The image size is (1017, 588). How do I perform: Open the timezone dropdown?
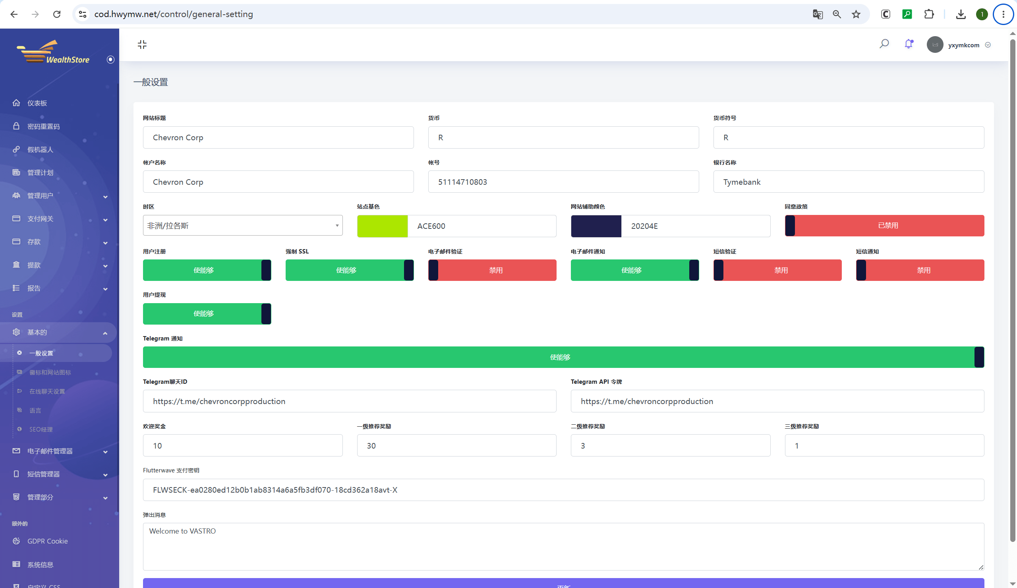click(243, 225)
